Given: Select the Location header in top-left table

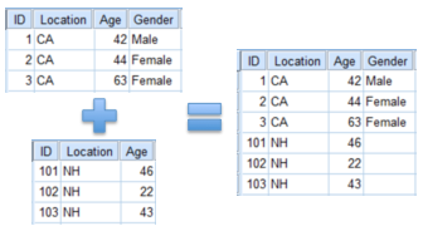Looking at the screenshot, I should (x=63, y=19).
